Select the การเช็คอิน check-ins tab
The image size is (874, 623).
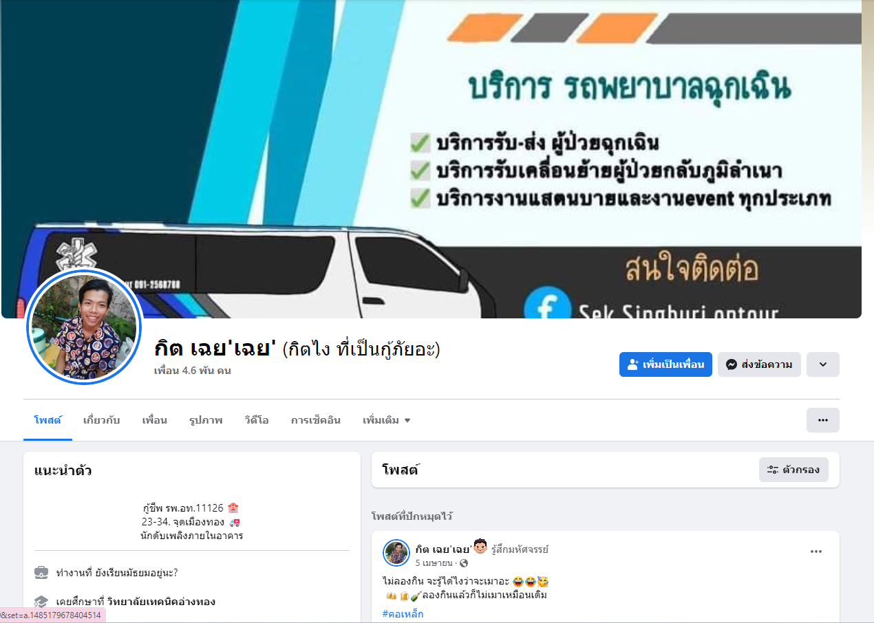[315, 420]
